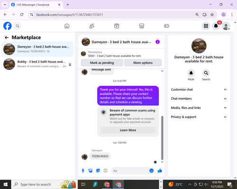
Task: Open the Marketplace storefront icon
Action: point(142,26)
